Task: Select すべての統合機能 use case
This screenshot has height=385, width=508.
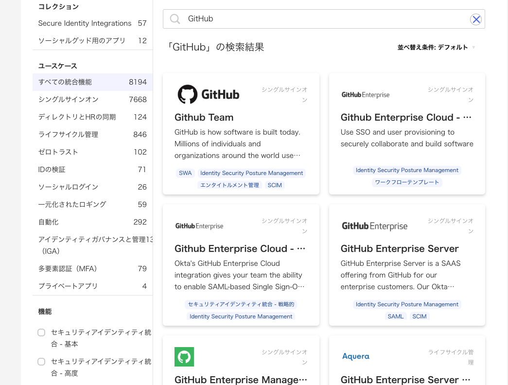Action: click(92, 82)
